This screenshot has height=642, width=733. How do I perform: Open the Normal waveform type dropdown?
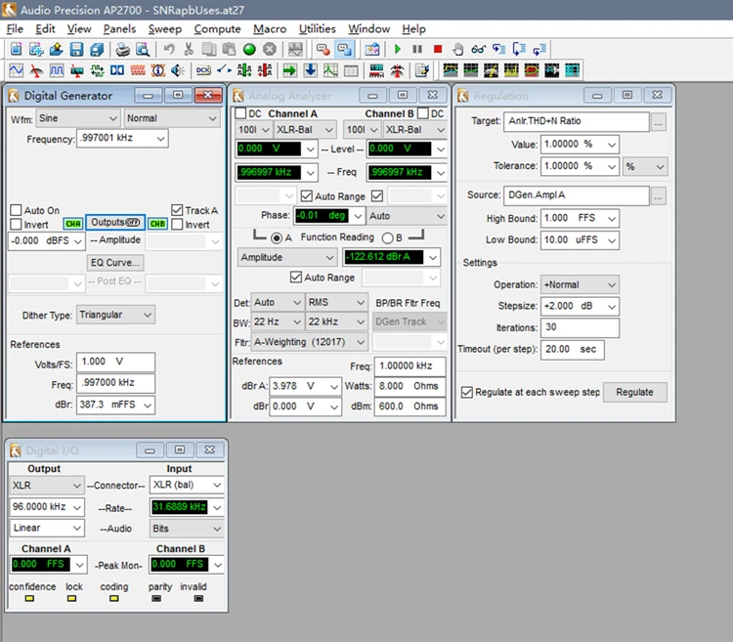click(x=172, y=118)
